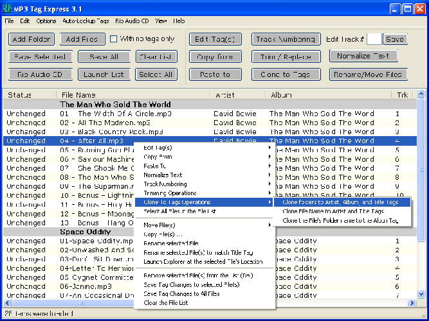Expand the Clone To Tags Operations submenu

pyautogui.click(x=204, y=202)
